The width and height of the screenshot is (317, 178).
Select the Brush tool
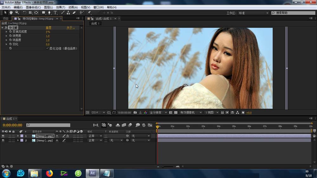[63, 13]
